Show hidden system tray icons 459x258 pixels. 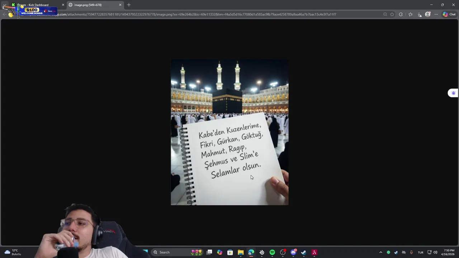click(381, 252)
